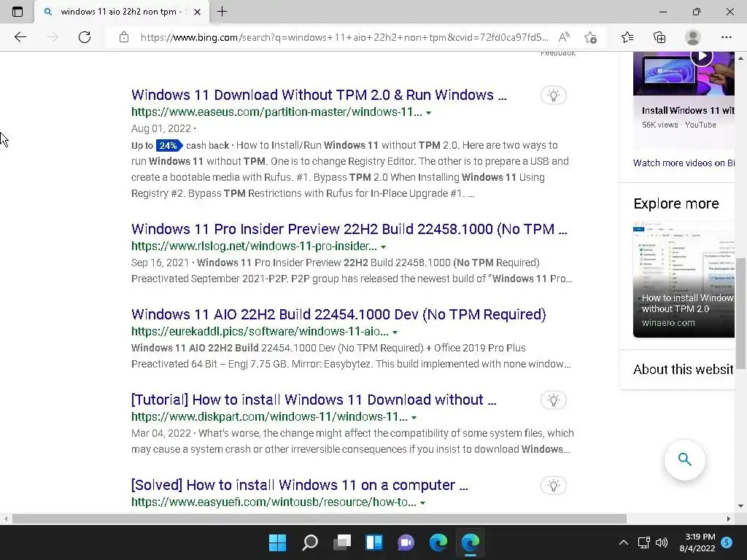Open Teams Chat on the taskbar

[x=406, y=542]
